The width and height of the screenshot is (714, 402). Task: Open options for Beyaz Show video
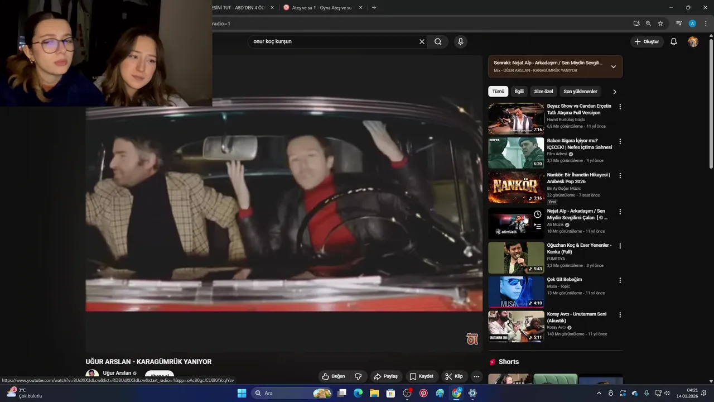620,107
